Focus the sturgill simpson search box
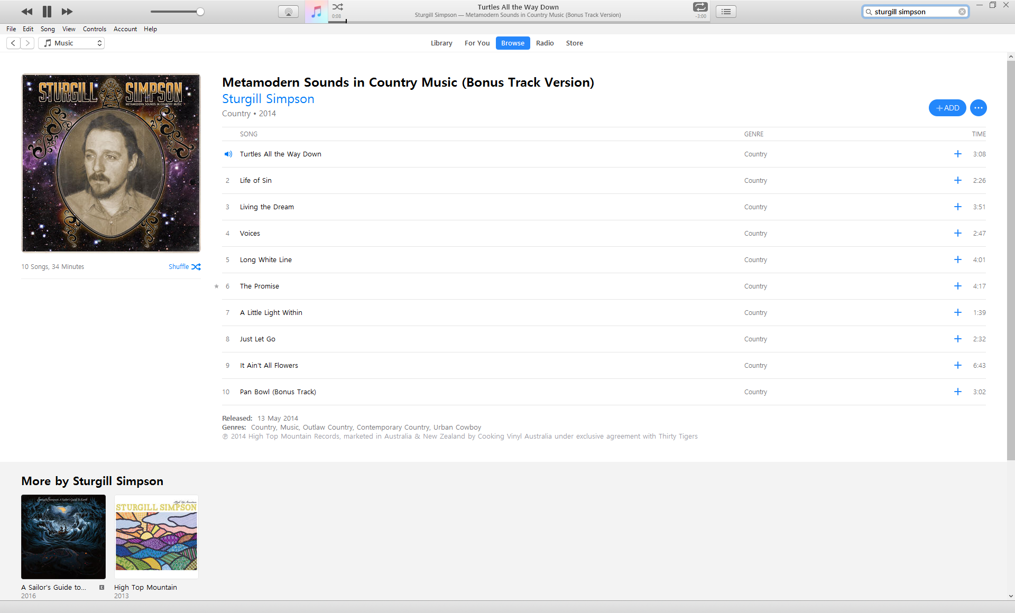The image size is (1015, 613). (x=915, y=12)
